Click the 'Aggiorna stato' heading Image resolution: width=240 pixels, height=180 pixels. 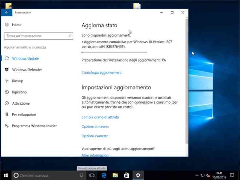[x=99, y=25]
